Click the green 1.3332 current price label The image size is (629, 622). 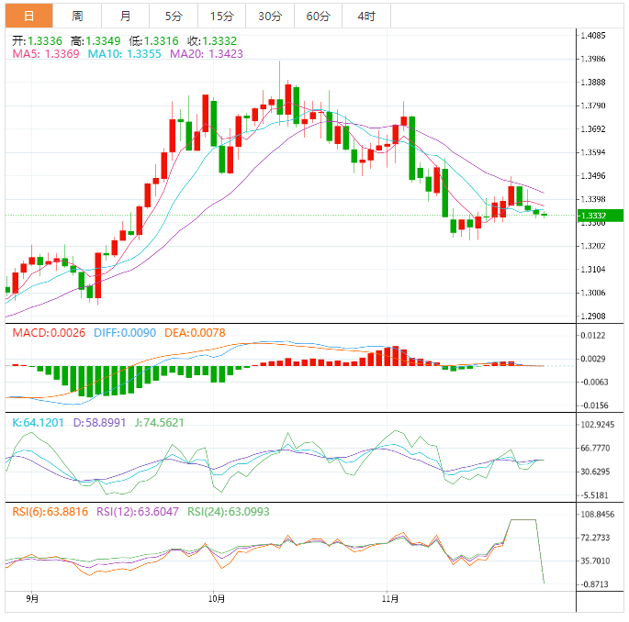click(601, 216)
